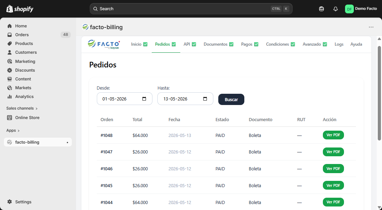Click the DF account avatar
Image resolution: width=382 pixels, height=210 pixels.
[x=349, y=9]
